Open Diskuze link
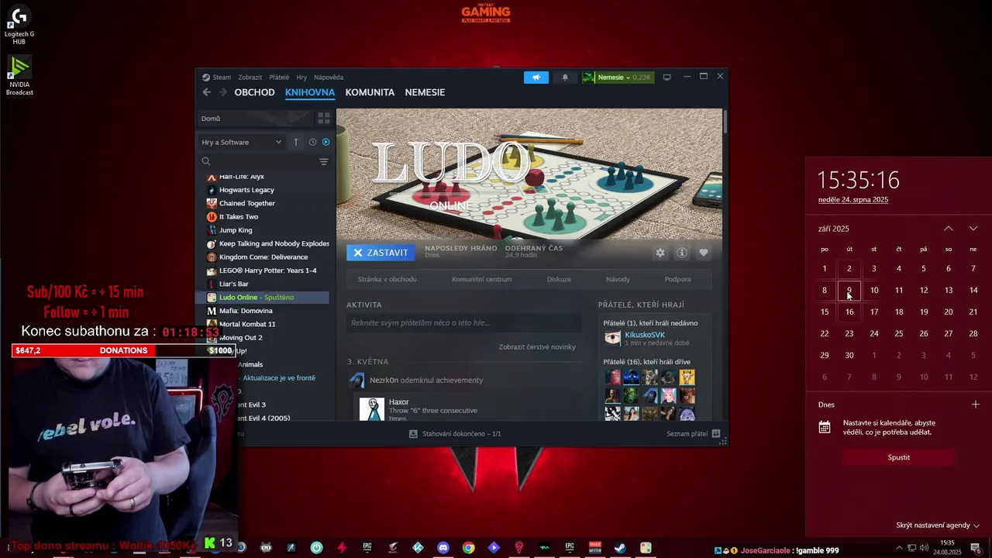Viewport: 992px width, 558px height. pos(559,279)
